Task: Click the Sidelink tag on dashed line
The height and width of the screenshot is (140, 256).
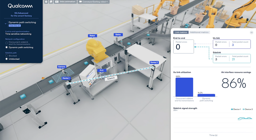Action: (111, 78)
